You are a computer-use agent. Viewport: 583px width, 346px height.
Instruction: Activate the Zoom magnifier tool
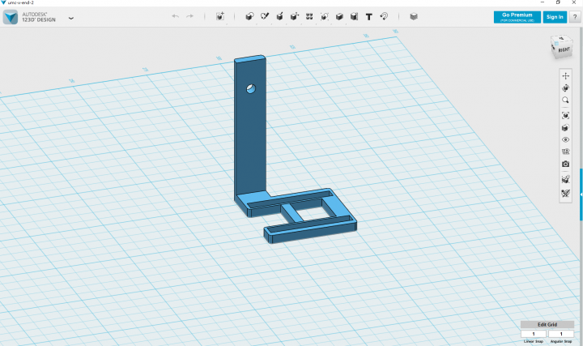(x=565, y=100)
